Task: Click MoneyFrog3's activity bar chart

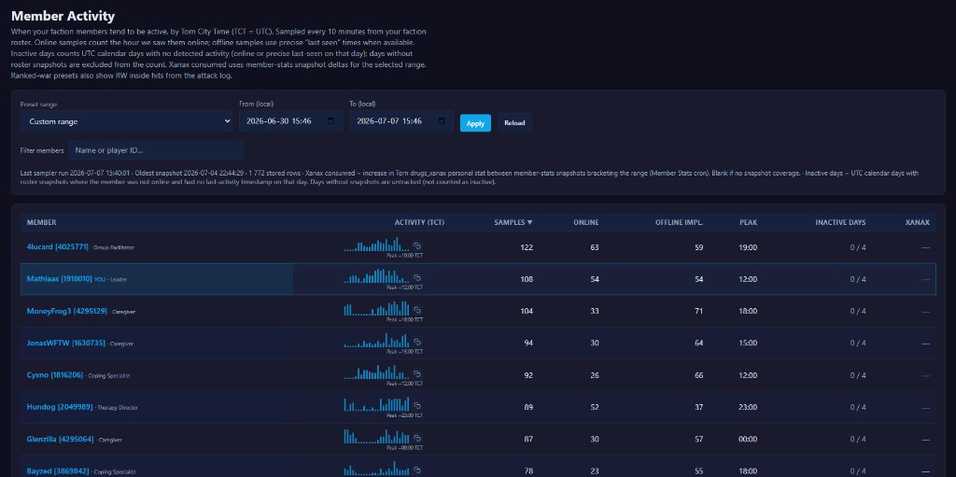Action: (376, 309)
